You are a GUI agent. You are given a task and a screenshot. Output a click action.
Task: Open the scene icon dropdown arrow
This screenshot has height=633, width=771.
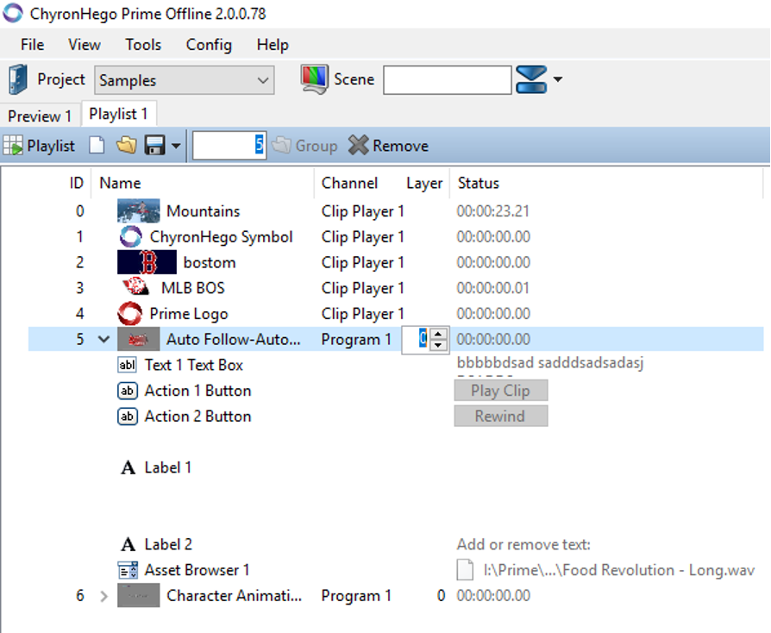[x=558, y=80]
